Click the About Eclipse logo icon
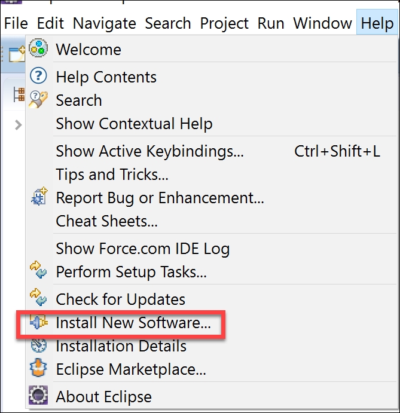 point(38,396)
